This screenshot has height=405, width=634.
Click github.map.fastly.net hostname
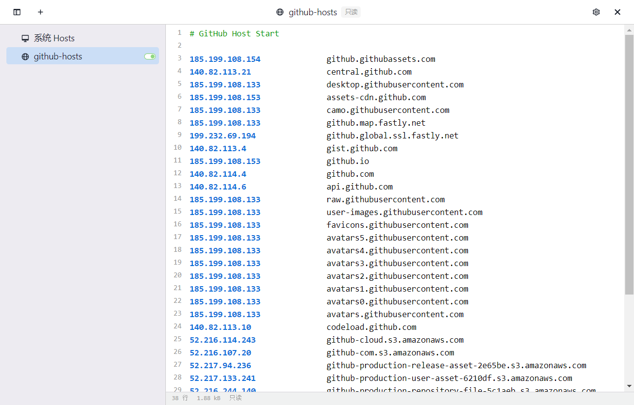[x=376, y=123]
